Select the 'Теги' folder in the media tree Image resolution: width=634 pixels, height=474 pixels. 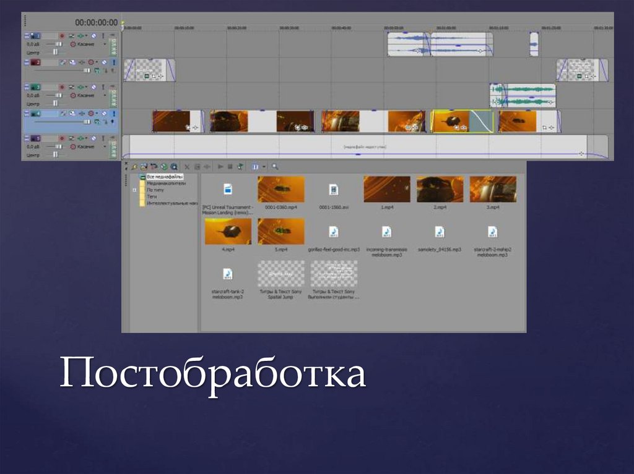(151, 197)
